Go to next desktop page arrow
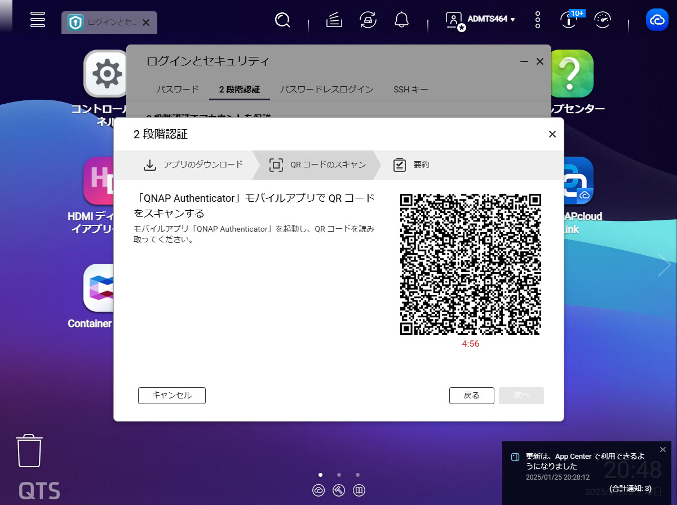The image size is (677, 505). (664, 265)
